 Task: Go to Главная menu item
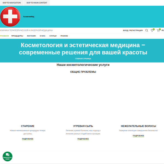pyautogui.click(x=4, y=36)
